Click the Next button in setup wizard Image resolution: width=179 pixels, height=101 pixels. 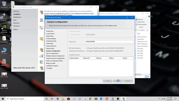pyautogui.click(x=118, y=81)
